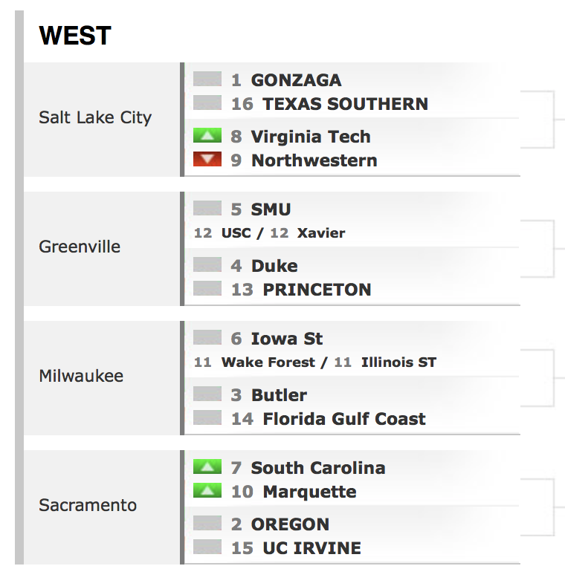Select Wake Forest play-in team
Image resolution: width=565 pixels, height=566 pixels.
pyautogui.click(x=268, y=362)
